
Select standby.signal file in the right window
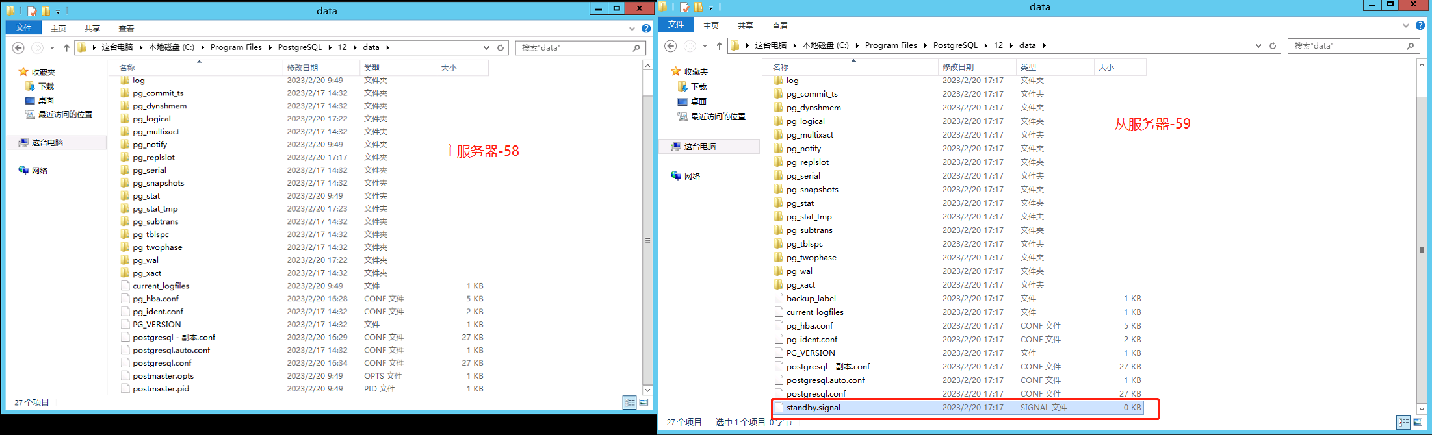(x=813, y=408)
